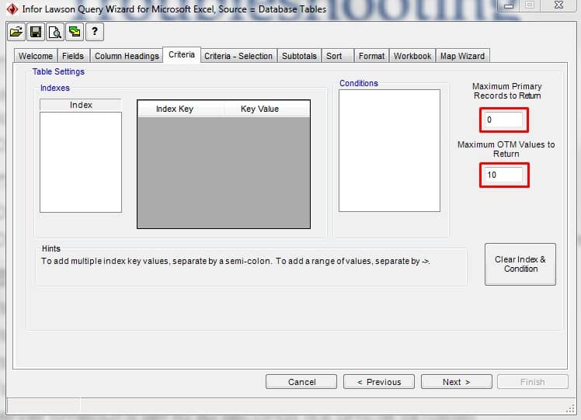Screen dimensions: 581x420
Task: Click inside the Index list box
Action: tap(81, 162)
